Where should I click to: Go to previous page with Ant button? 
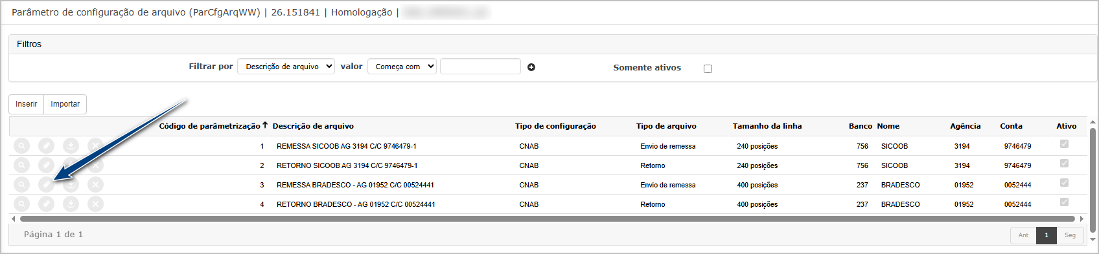pyautogui.click(x=1023, y=235)
